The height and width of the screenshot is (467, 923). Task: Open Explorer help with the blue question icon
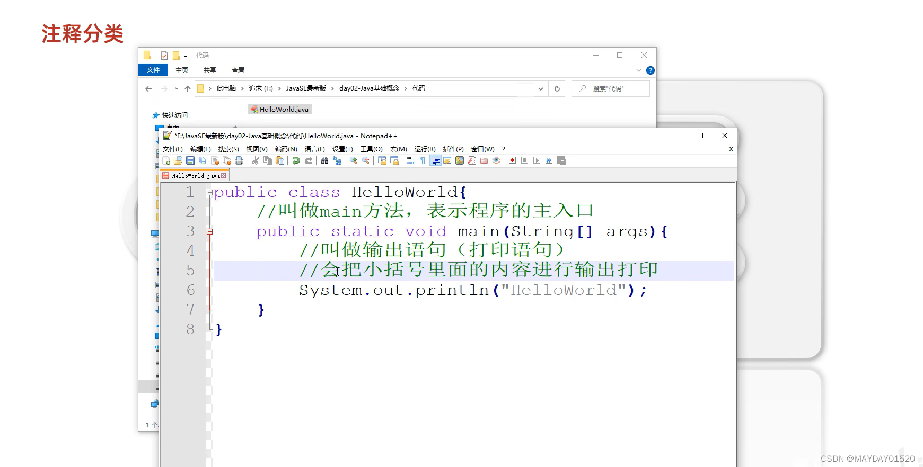tap(651, 70)
